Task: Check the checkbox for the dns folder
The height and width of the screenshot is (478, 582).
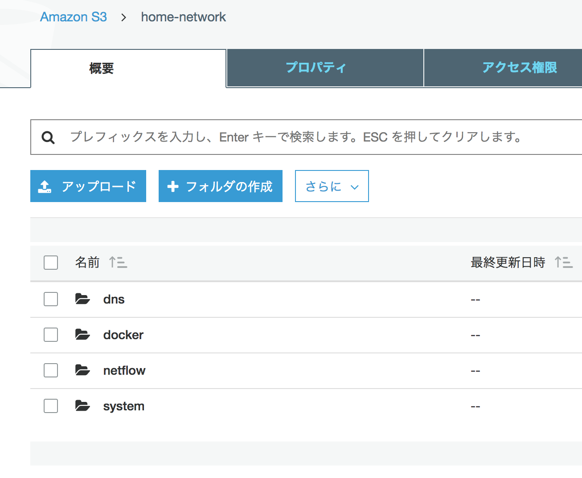Action: [x=50, y=299]
